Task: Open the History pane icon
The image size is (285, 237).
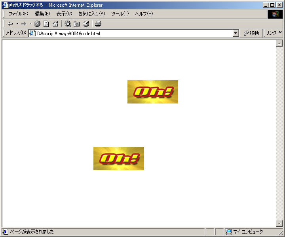Action: 86,24
